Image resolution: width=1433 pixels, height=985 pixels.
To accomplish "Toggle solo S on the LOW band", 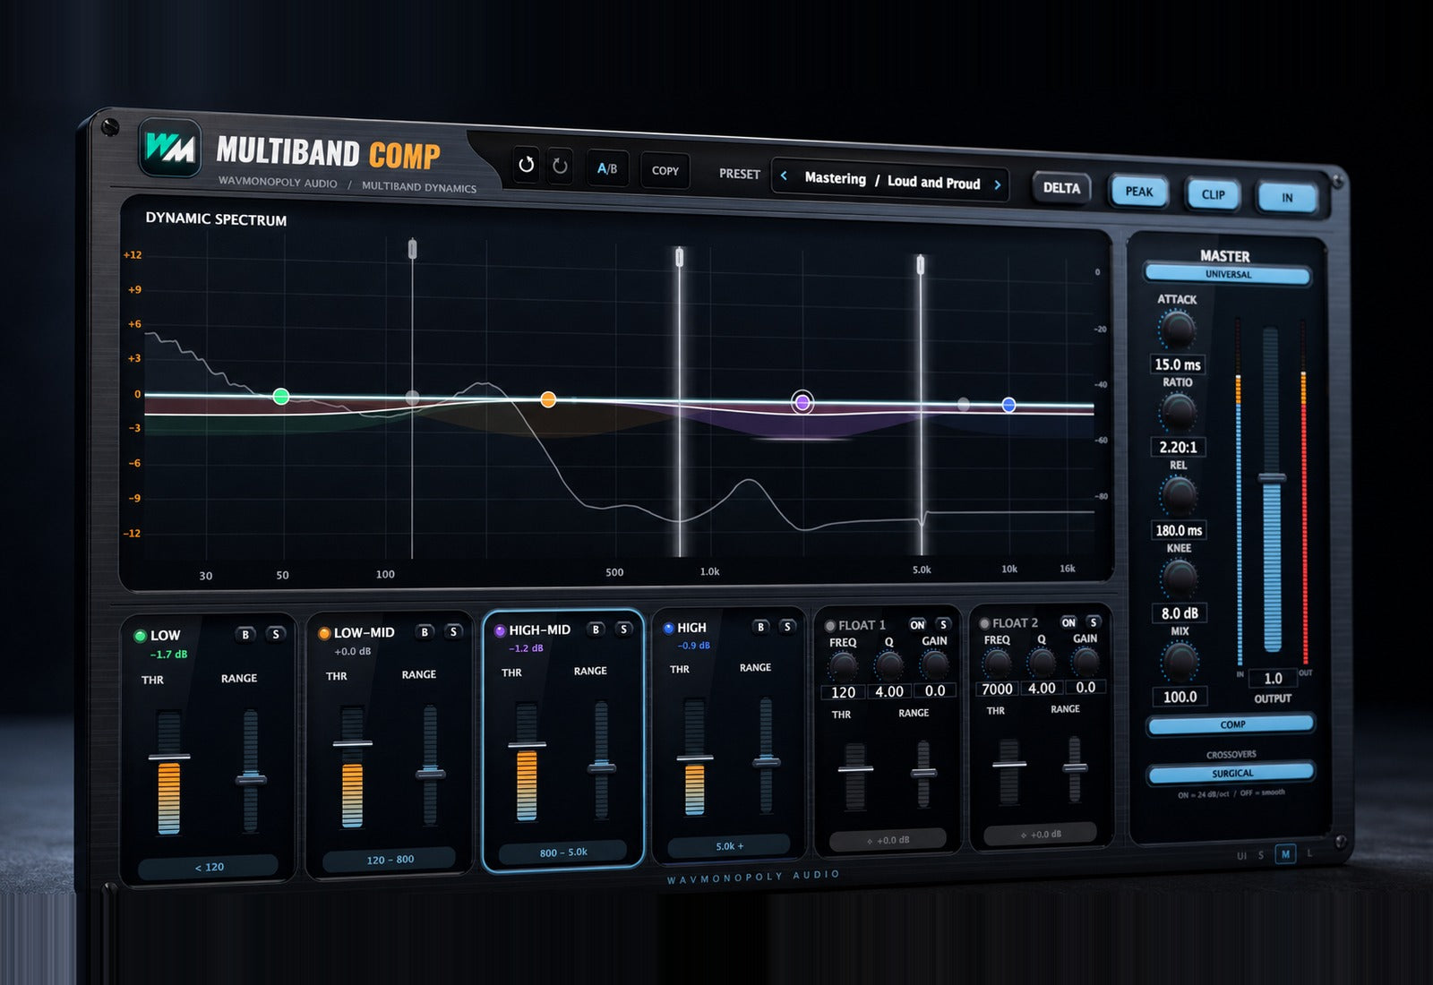I will click(276, 634).
